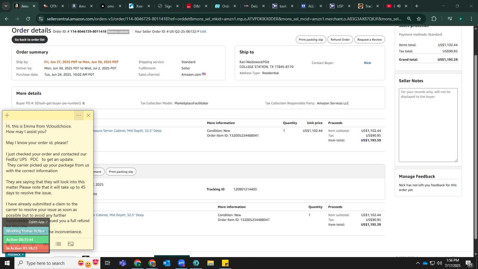Viewport: 478px width, 269px height.
Task: Open the tab search dropdown in Chrome
Action: coord(6,6)
